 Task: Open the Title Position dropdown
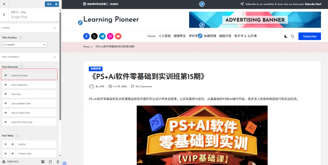(24, 45)
